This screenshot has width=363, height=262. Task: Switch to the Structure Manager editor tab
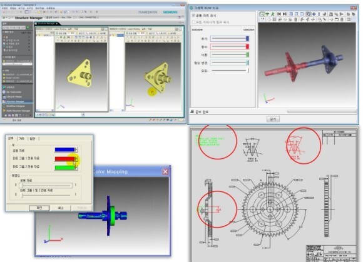(x=47, y=24)
